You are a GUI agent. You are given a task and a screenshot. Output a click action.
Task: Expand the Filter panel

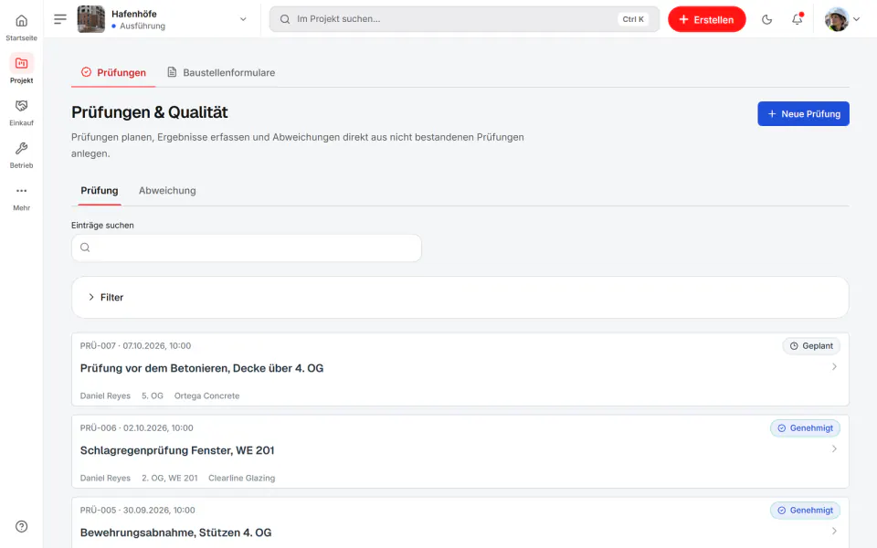click(460, 298)
